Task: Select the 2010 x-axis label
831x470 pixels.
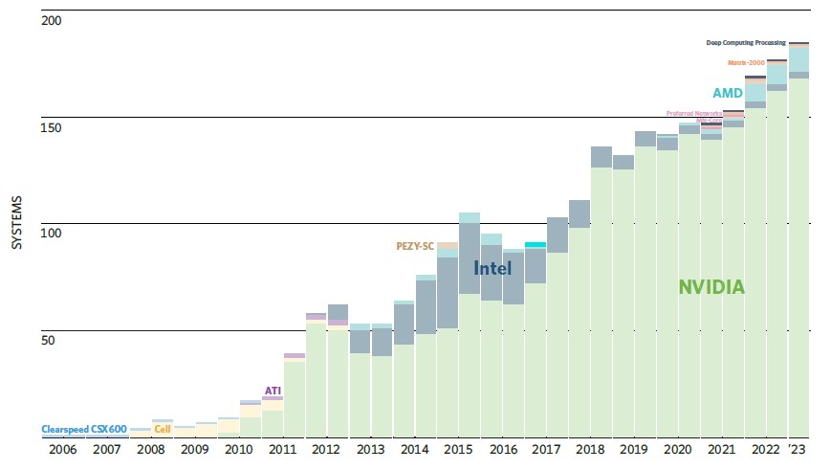Action: tap(238, 449)
